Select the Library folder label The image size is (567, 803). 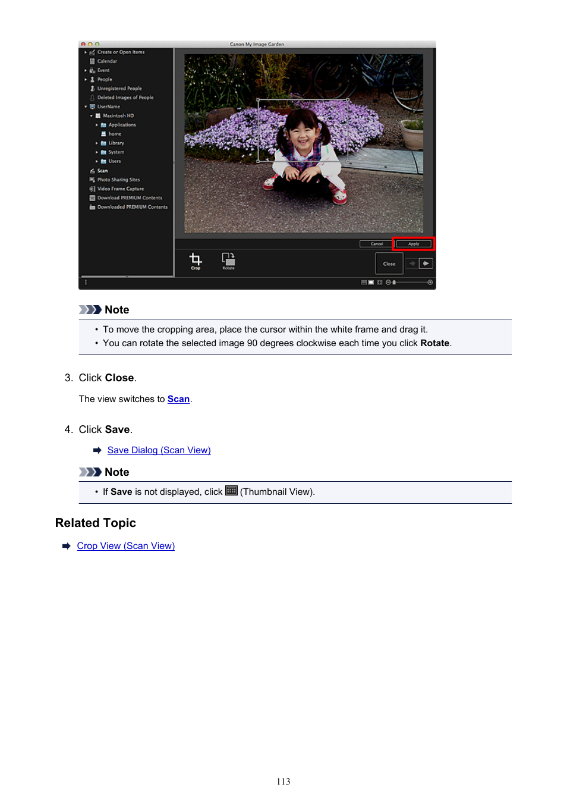[x=116, y=143]
